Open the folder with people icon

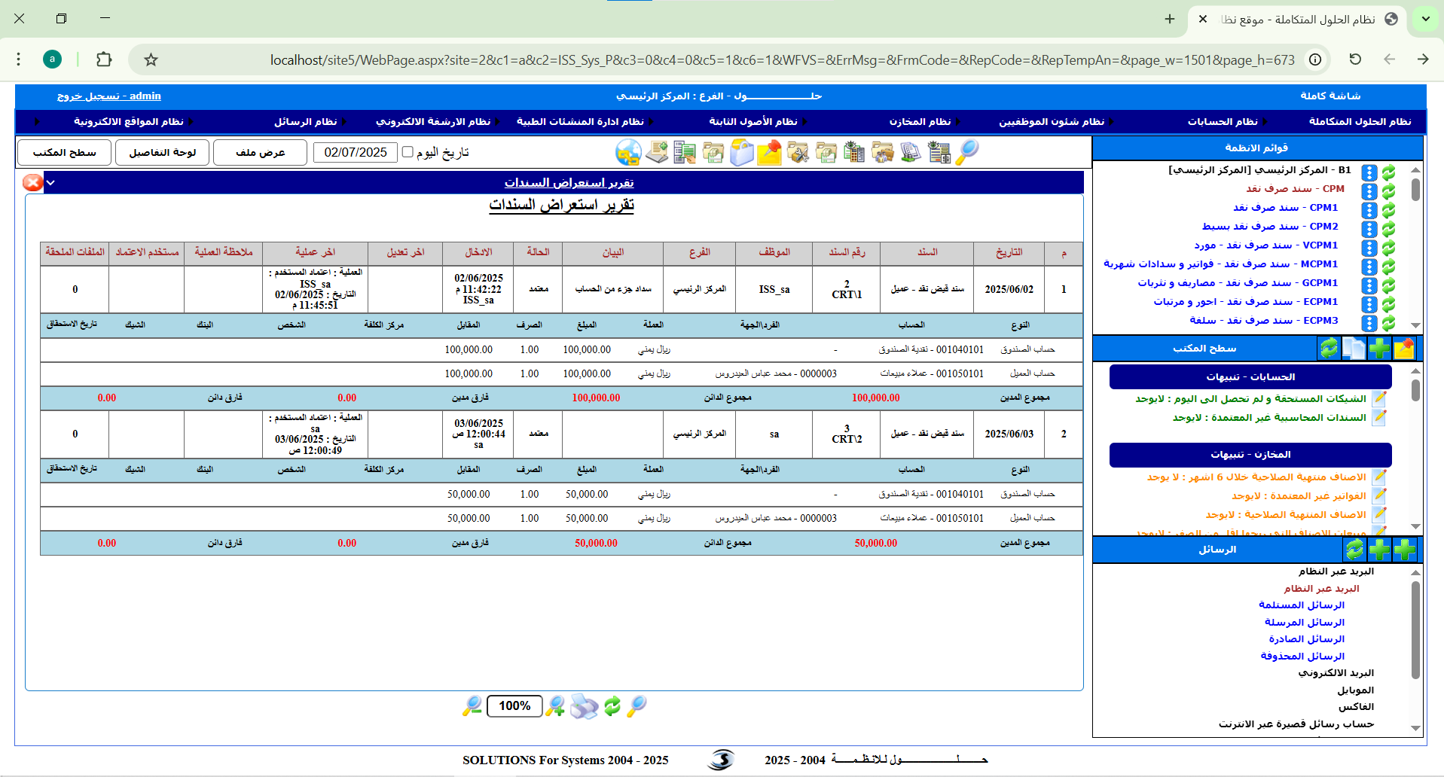pos(882,153)
